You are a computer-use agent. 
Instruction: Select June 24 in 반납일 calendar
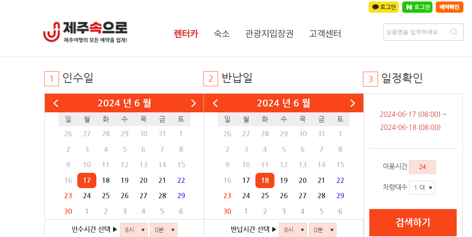point(246,196)
